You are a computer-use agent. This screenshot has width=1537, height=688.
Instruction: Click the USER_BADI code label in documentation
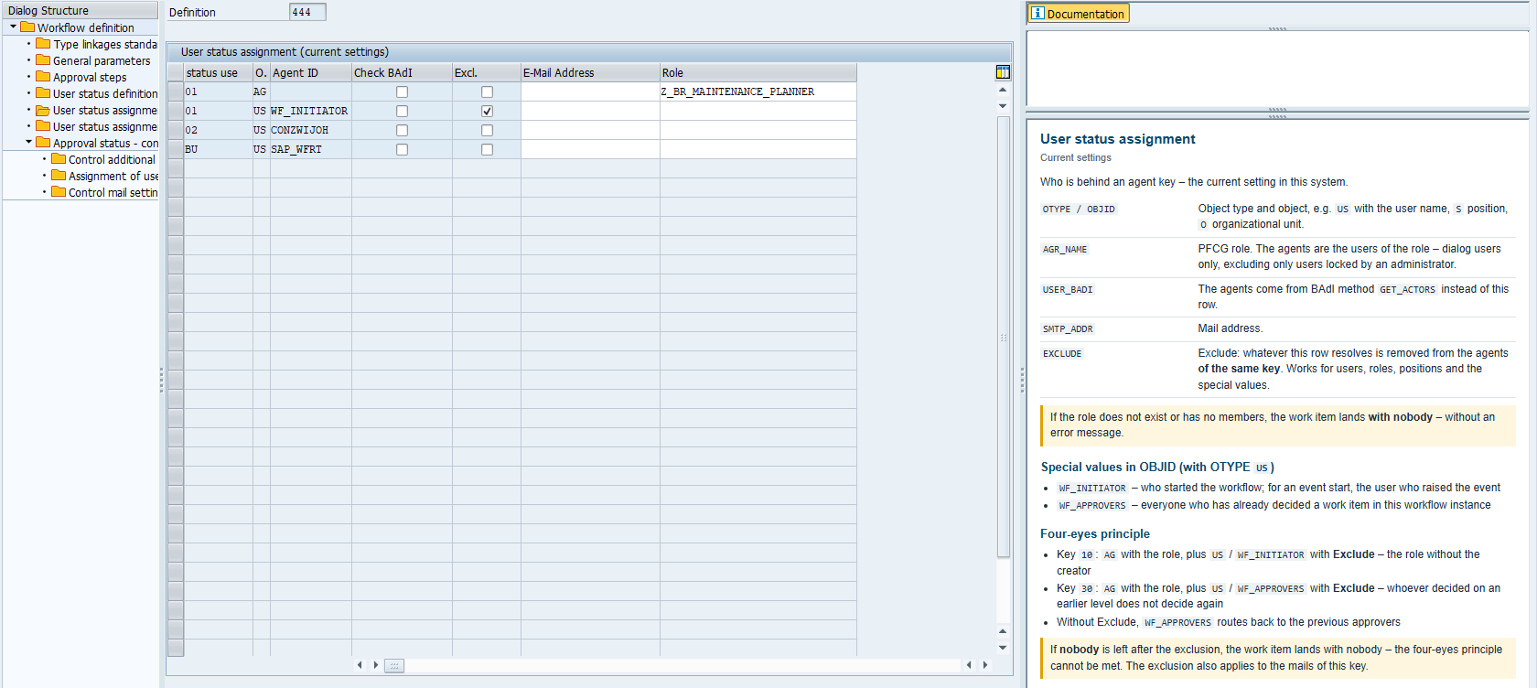point(1068,289)
